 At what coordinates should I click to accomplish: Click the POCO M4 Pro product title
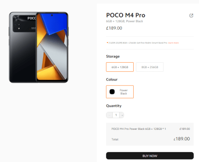126,15
